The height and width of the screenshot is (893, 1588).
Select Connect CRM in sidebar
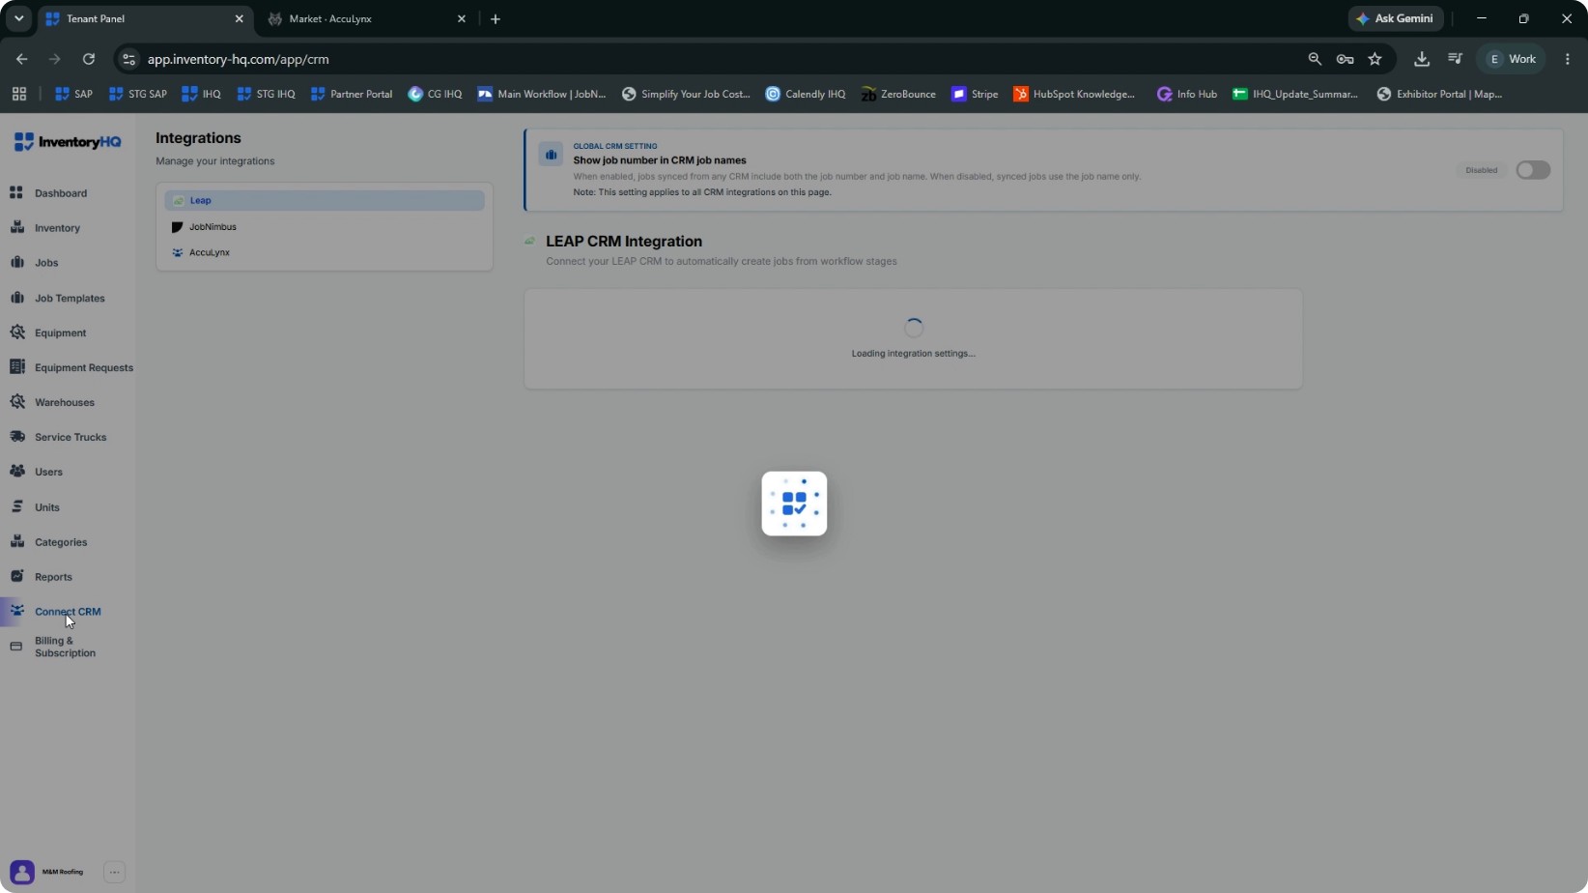[68, 612]
